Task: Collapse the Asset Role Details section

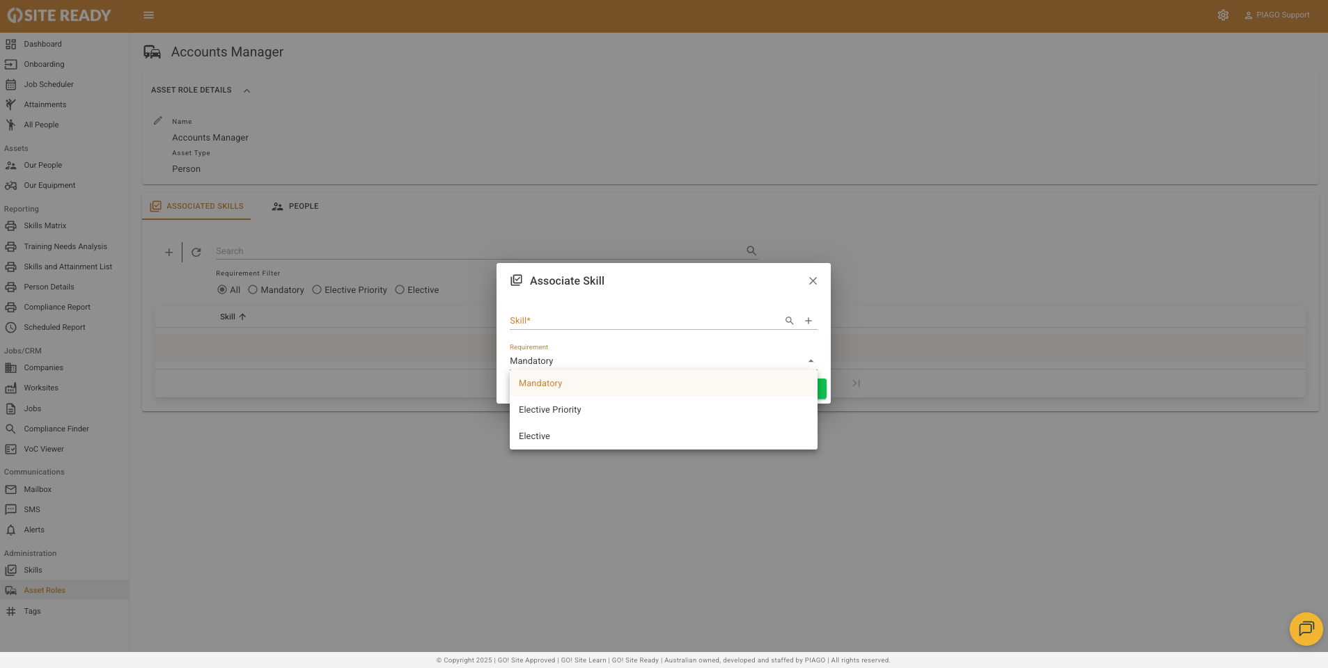Action: pyautogui.click(x=247, y=90)
